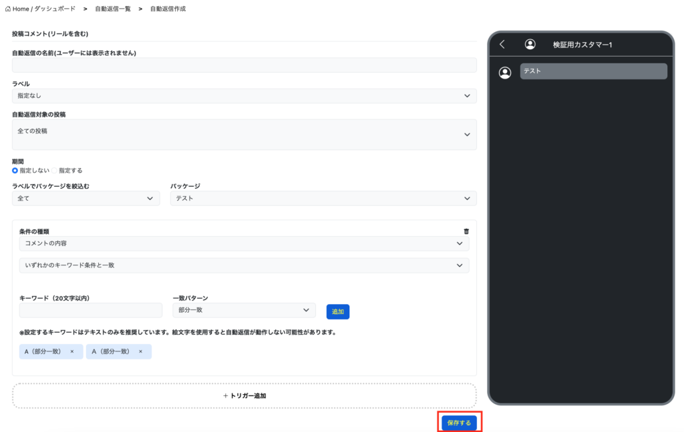Image resolution: width=684 pixels, height=432 pixels.
Task: Click the 自動返信作成 breadcrumb
Action: pos(168,9)
